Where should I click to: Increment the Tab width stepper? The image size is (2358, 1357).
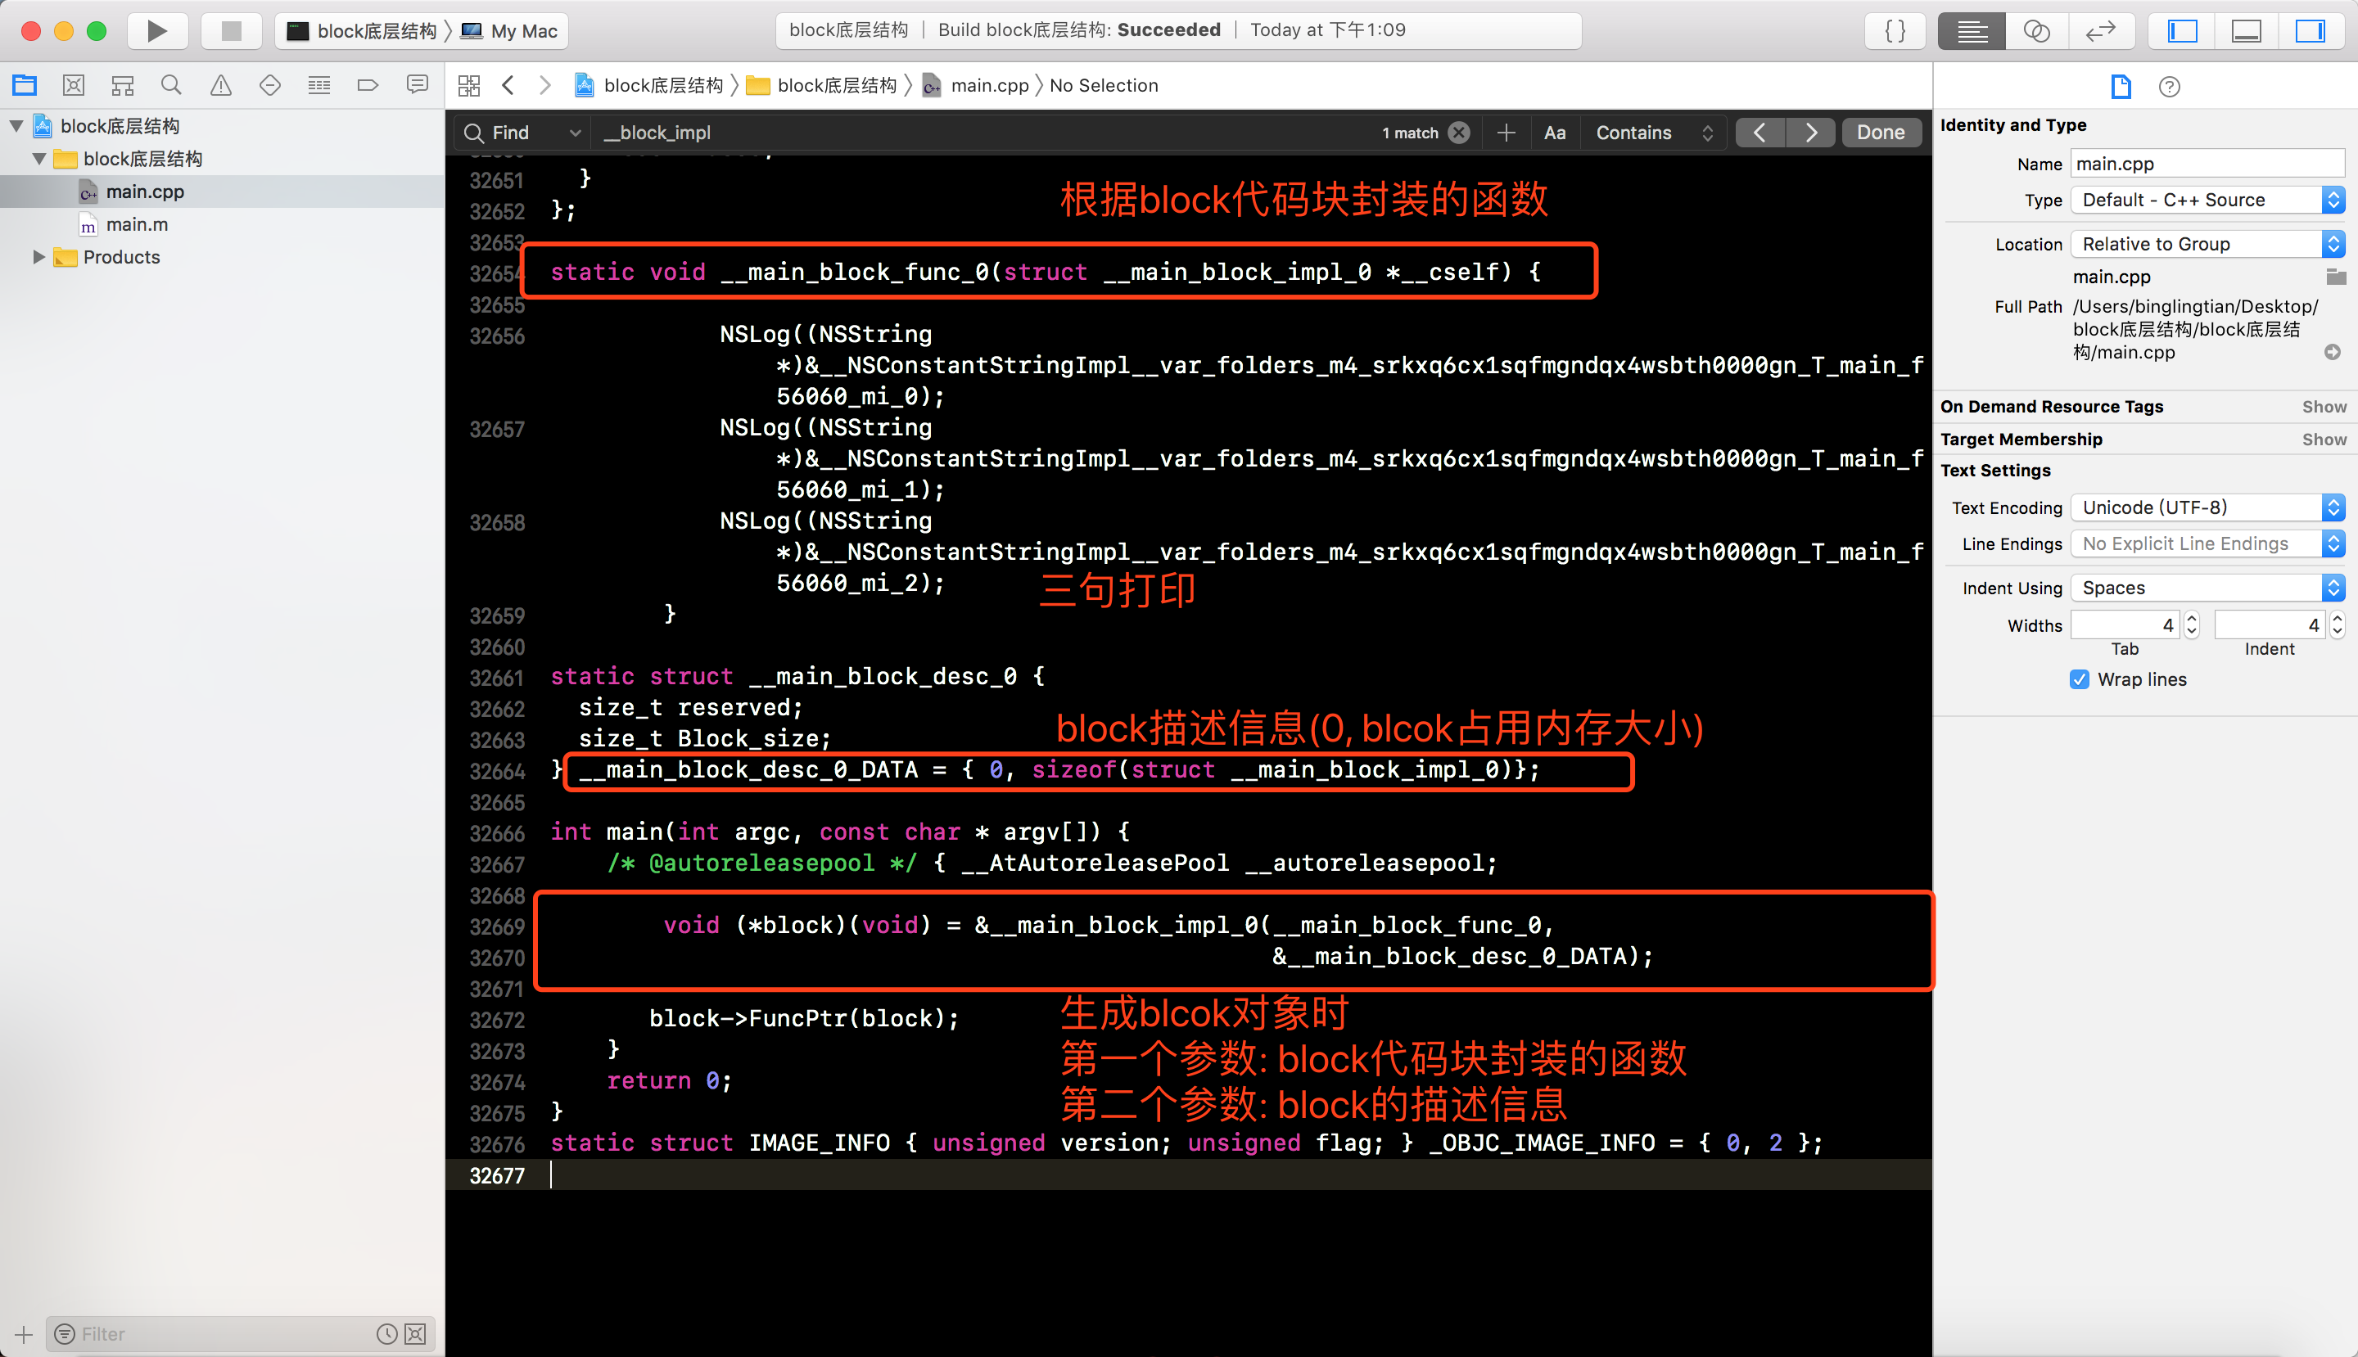tap(2192, 619)
